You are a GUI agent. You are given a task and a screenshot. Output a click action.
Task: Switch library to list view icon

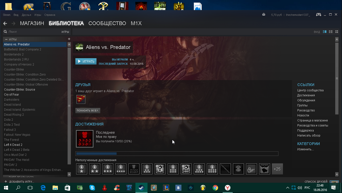click(x=331, y=32)
